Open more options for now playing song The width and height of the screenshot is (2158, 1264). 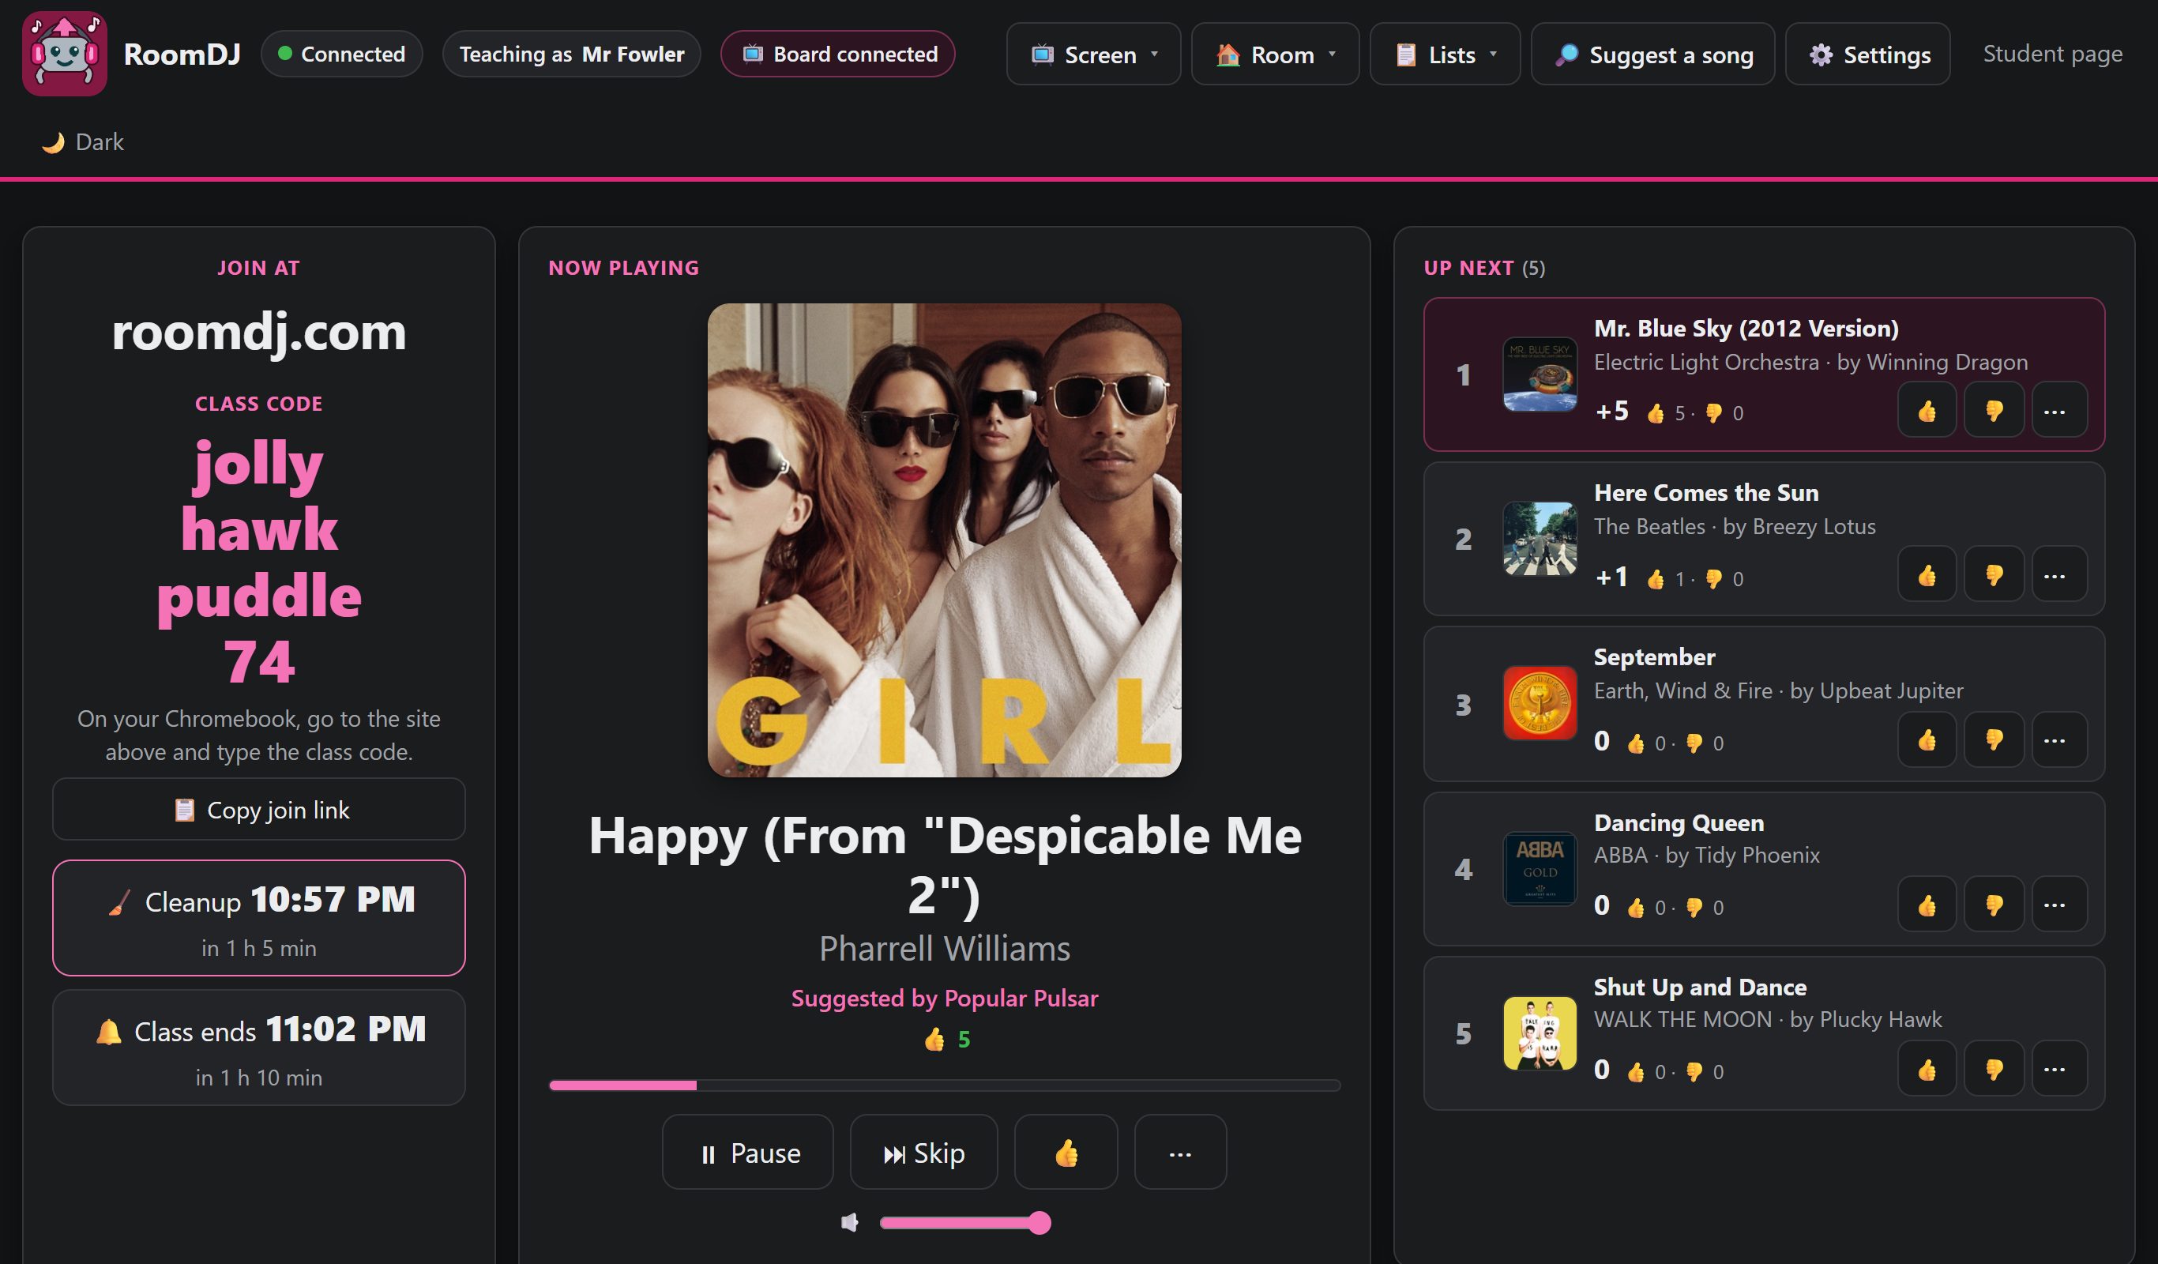click(1180, 1153)
